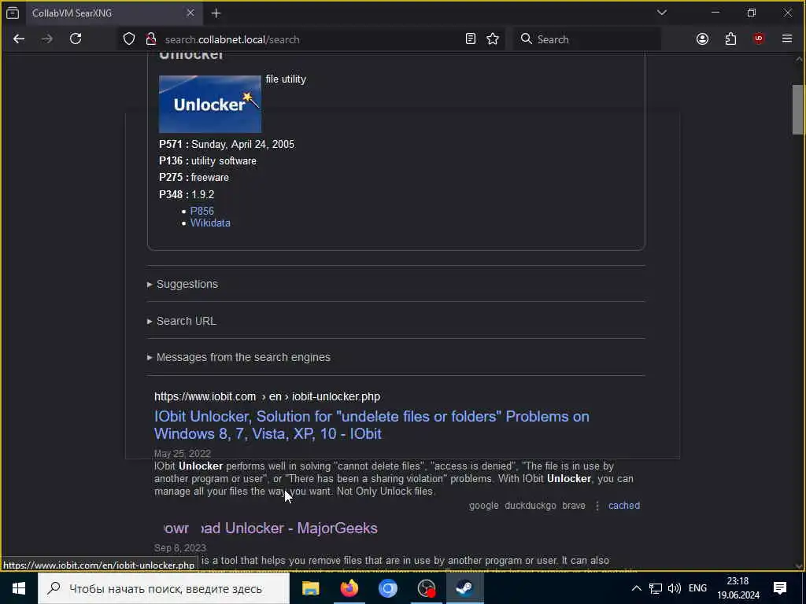
Task: Click the brave engine label
Action: point(574,506)
